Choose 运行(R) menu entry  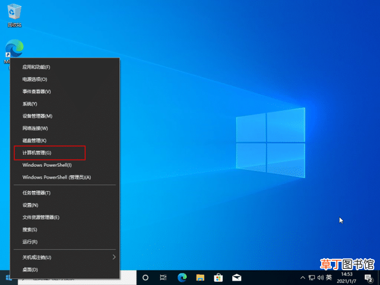[65, 242]
